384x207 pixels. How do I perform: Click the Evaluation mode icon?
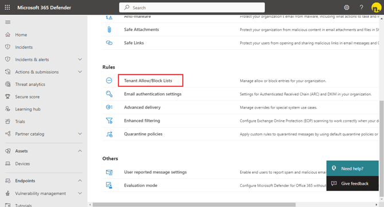(109, 185)
